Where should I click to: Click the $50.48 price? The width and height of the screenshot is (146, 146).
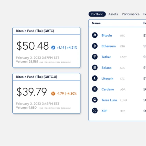[x=33, y=46]
